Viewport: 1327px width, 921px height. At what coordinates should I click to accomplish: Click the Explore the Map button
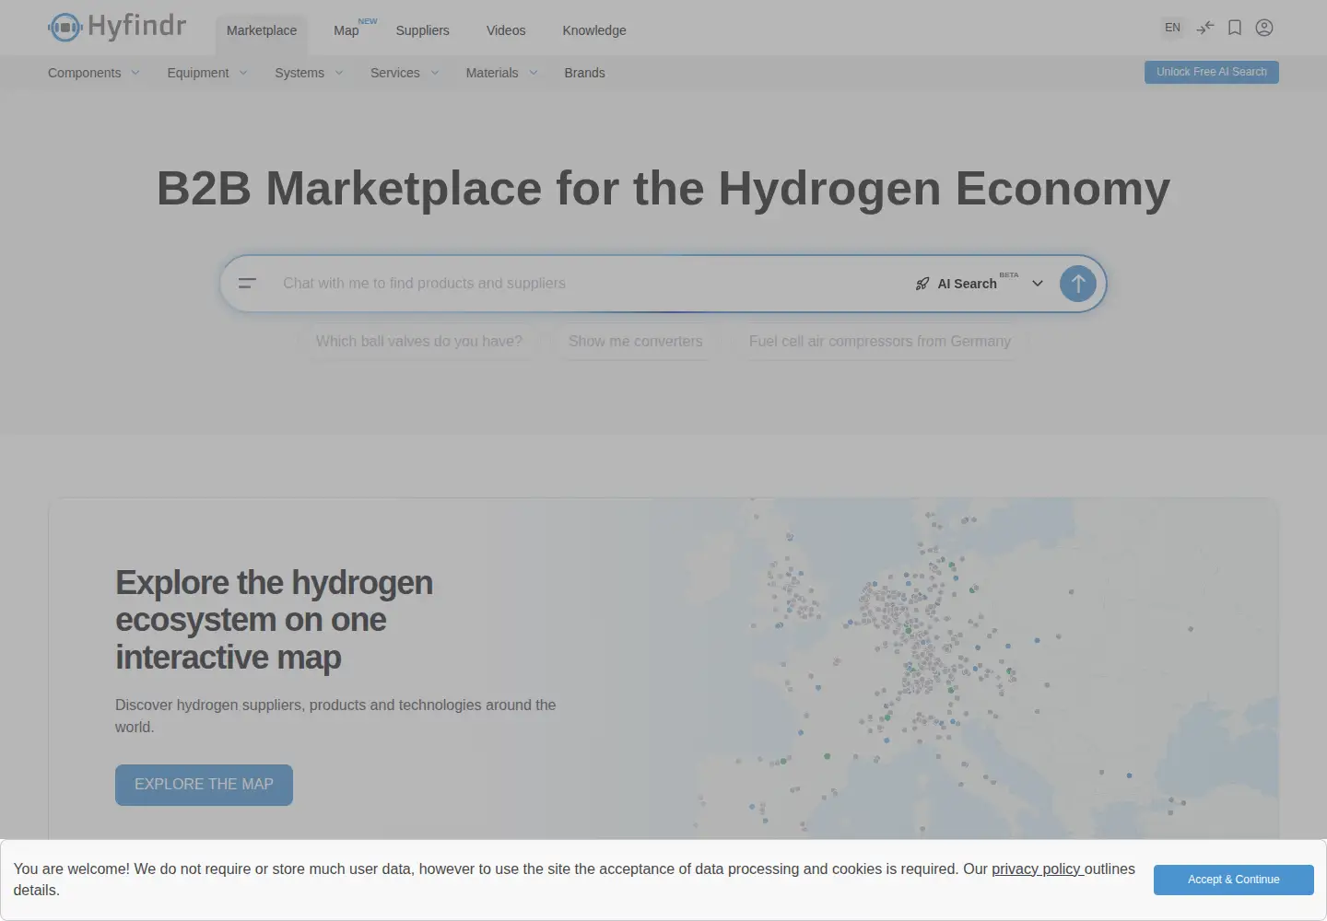[204, 785]
